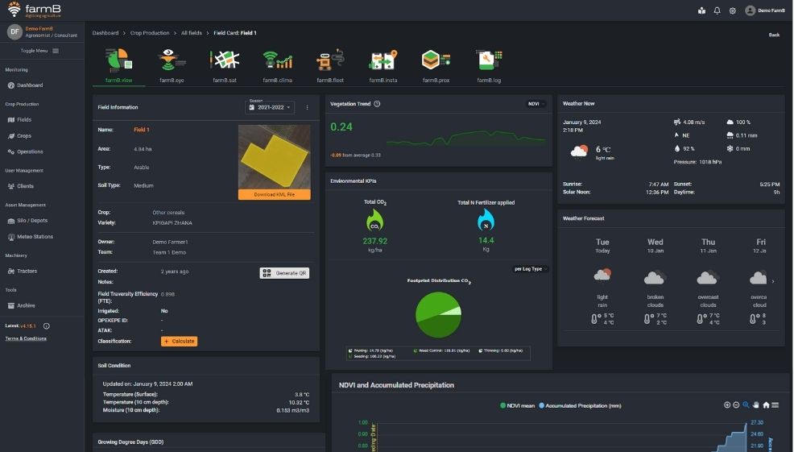
Task: Open the per Log Type dropdown
Action: tap(530, 269)
